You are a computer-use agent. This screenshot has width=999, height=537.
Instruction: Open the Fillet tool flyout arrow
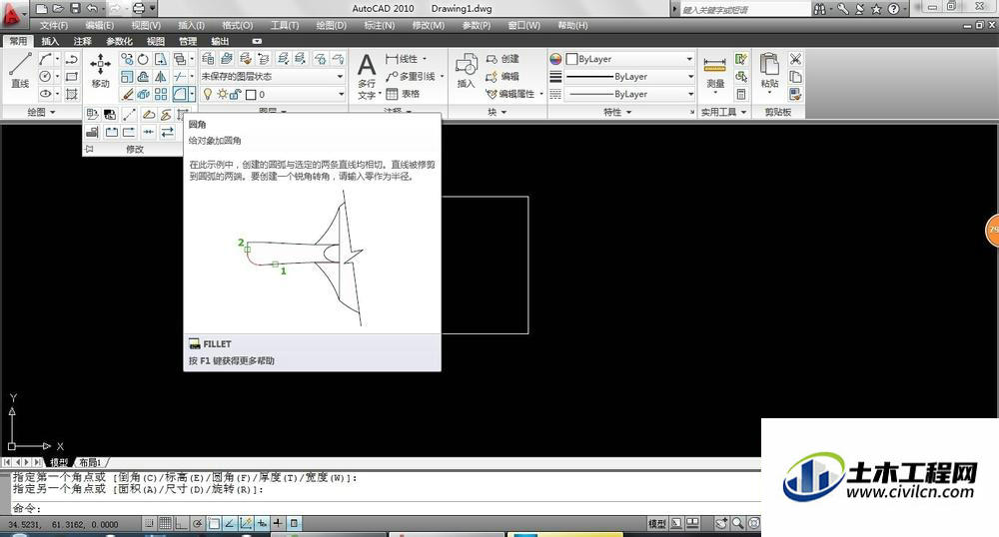point(192,94)
